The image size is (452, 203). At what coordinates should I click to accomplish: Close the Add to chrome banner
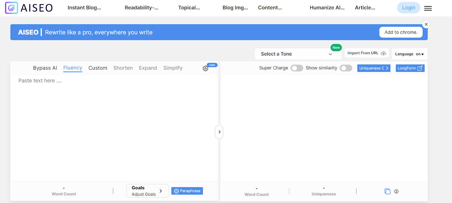(x=426, y=24)
